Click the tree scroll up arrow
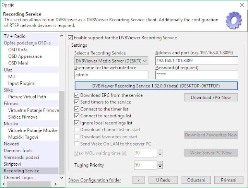 click(62, 36)
